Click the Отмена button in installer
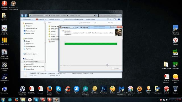This screenshot has height=102, width=182. (x=116, y=69)
